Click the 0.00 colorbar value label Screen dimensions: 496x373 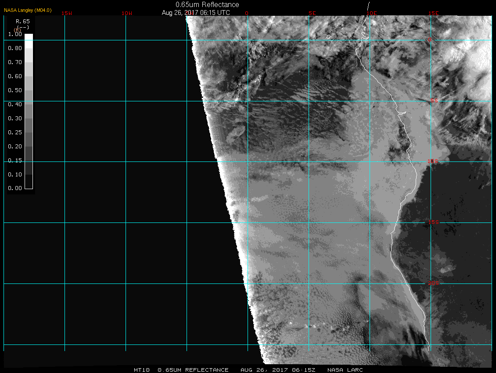[15, 188]
